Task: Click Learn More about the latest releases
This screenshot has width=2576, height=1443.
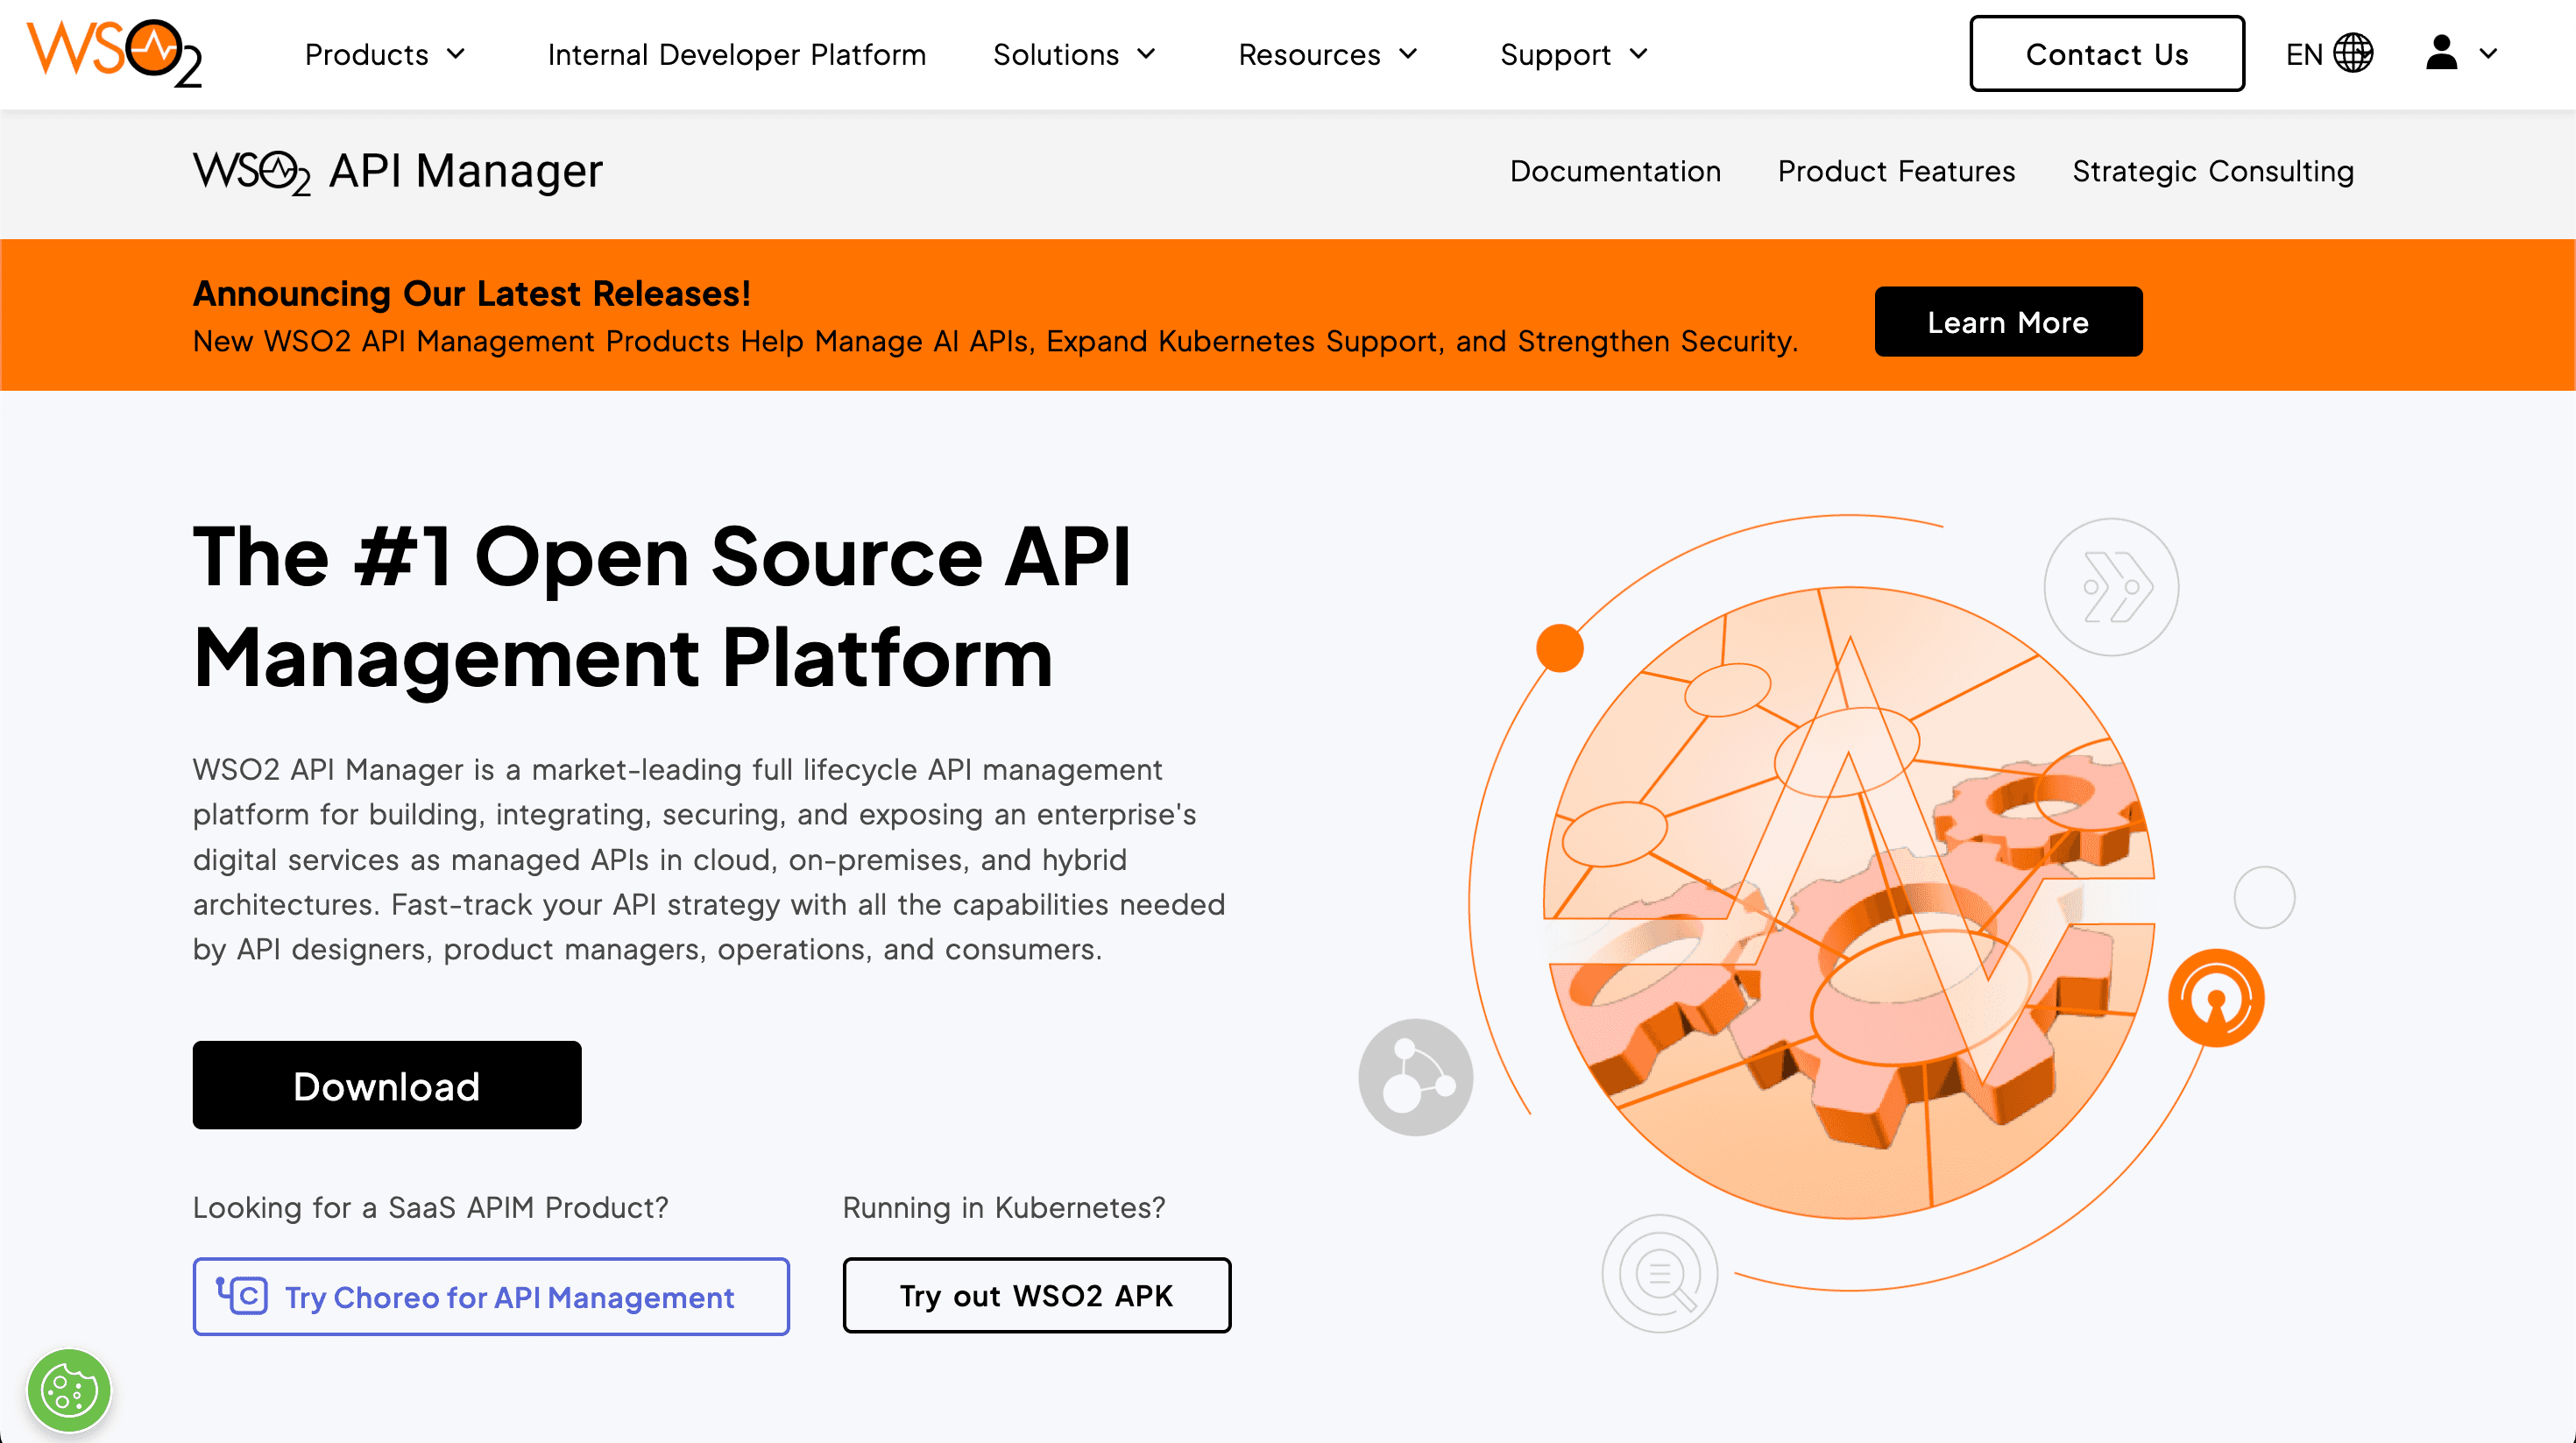Action: pos(2008,321)
